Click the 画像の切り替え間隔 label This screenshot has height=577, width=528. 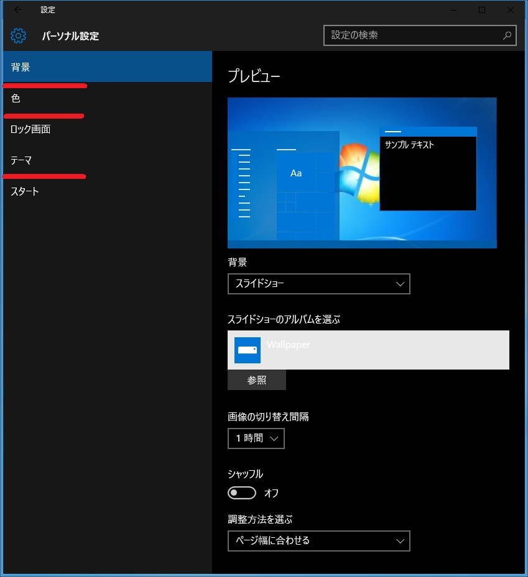(x=268, y=417)
